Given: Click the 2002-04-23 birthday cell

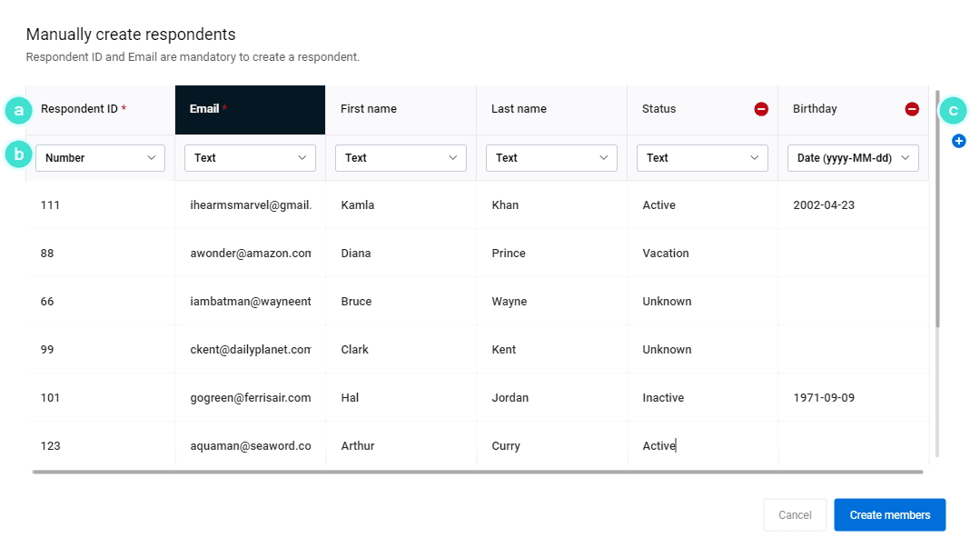Looking at the screenshot, I should click(853, 204).
